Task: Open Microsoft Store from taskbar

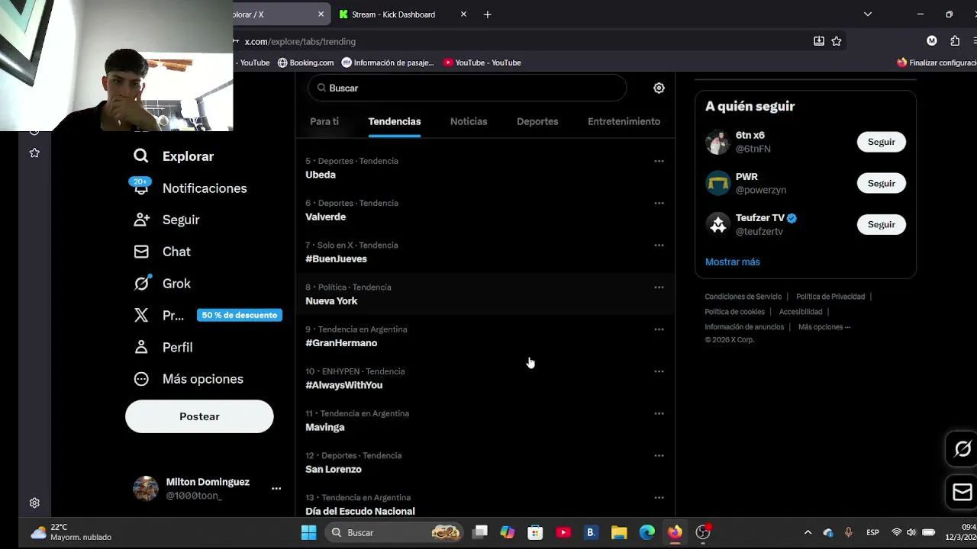Action: 535,532
